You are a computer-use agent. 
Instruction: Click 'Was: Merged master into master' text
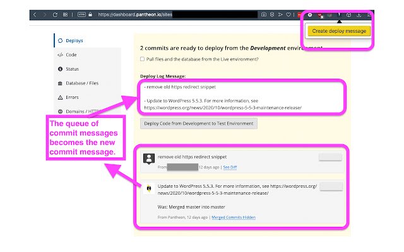tap(191, 207)
